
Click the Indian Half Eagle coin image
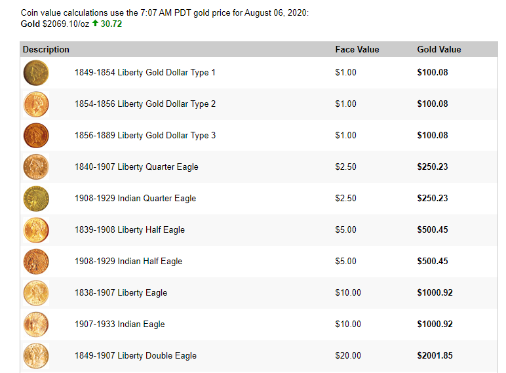point(35,262)
